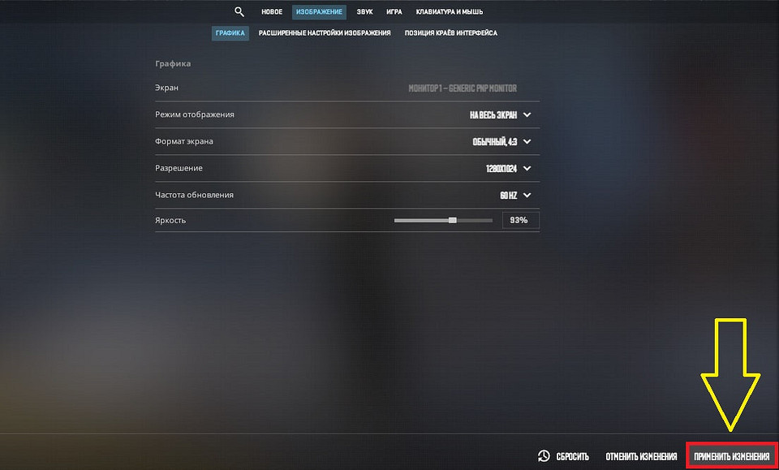Go to Клавиатура и мышь tab
This screenshot has width=779, height=470.
tap(450, 12)
